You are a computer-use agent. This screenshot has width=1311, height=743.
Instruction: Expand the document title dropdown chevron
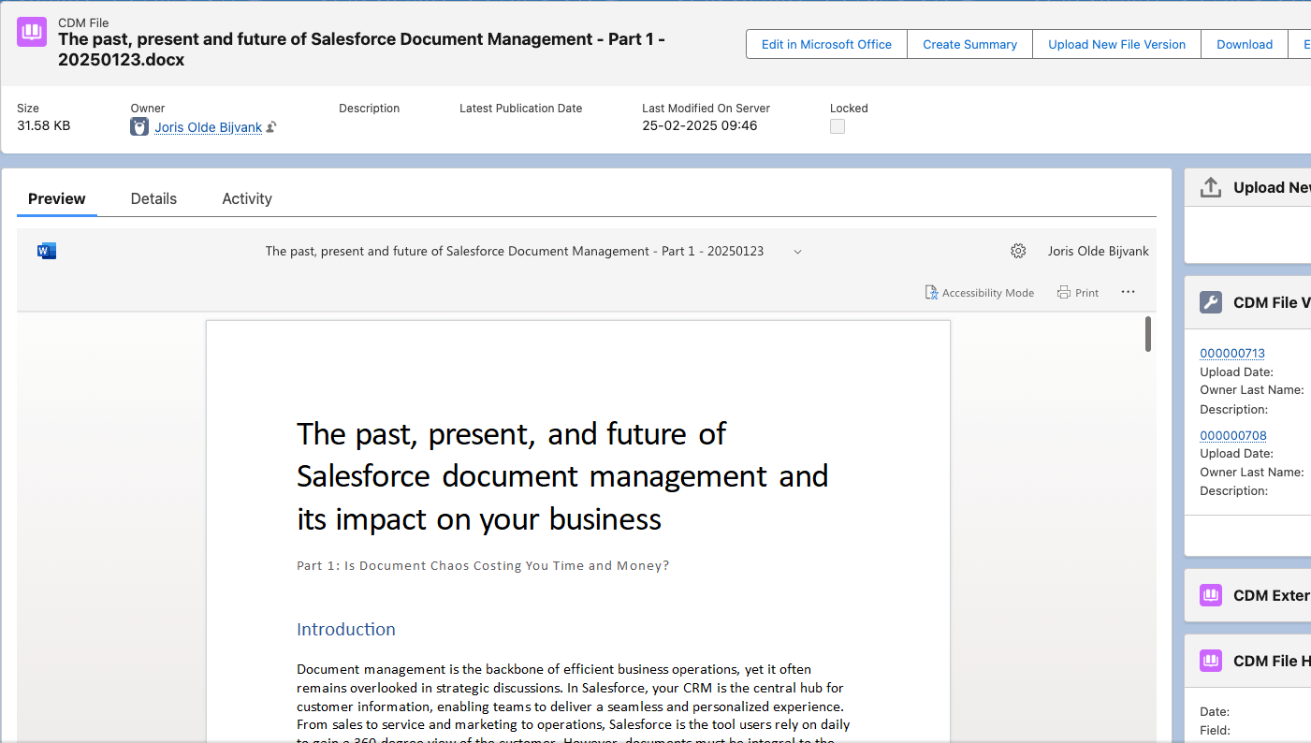click(797, 252)
